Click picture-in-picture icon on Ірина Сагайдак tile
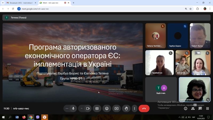Screen dimensions: 213x120 click(x=208, y=99)
